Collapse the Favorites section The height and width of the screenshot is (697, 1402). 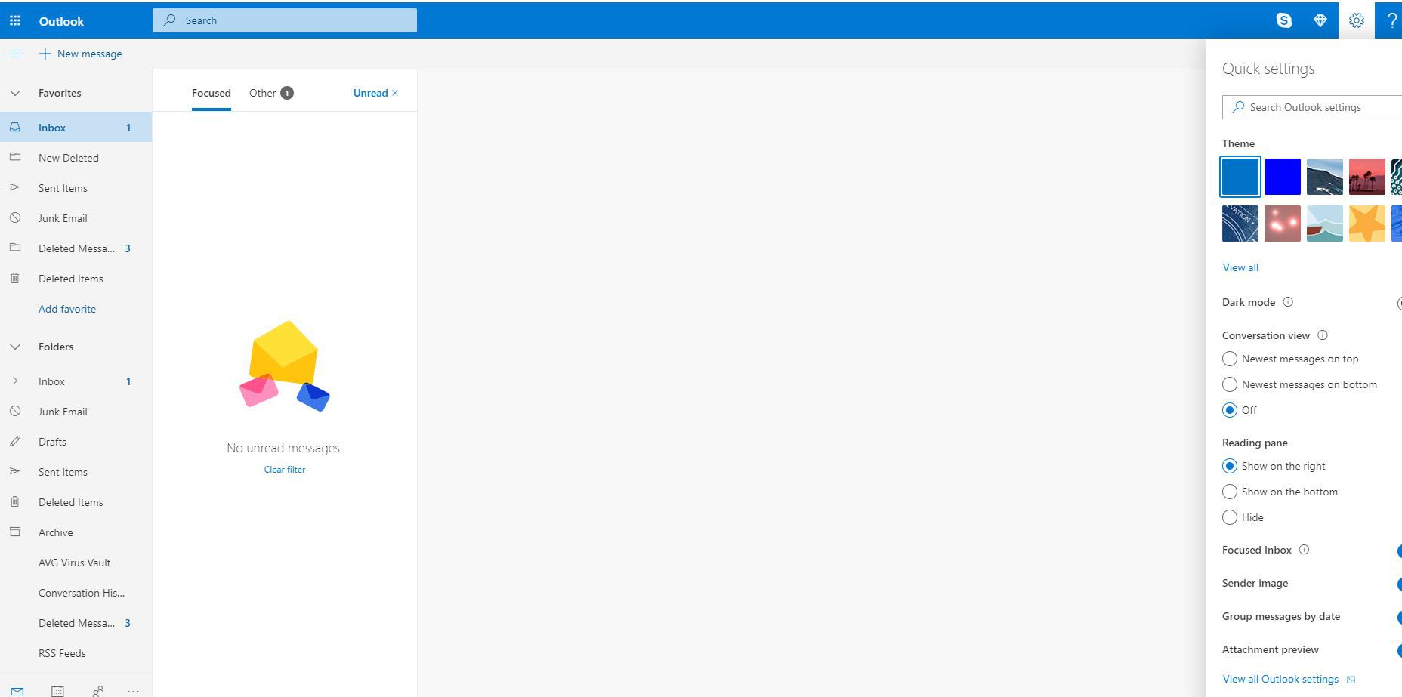click(14, 93)
